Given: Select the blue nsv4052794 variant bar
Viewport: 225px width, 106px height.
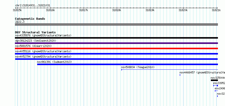Looking at the screenshot, I should tap(116, 59).
